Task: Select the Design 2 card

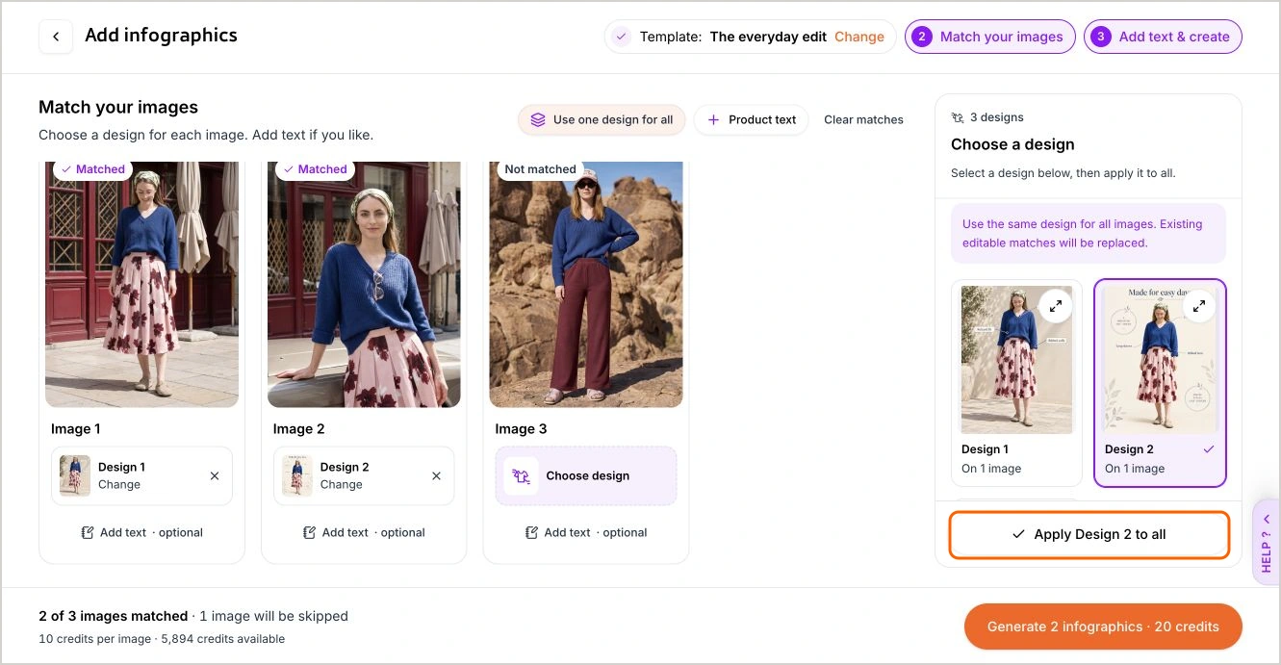Action: [x=1160, y=383]
